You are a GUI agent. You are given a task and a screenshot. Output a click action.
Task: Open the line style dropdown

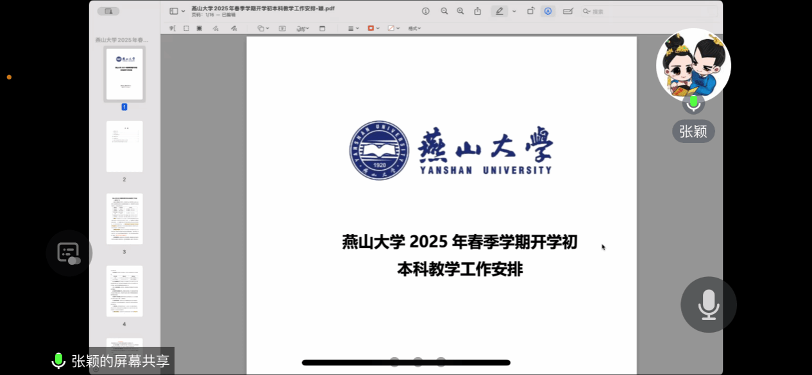[354, 28]
